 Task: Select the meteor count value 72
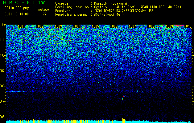pyautogui.click(x=45, y=14)
